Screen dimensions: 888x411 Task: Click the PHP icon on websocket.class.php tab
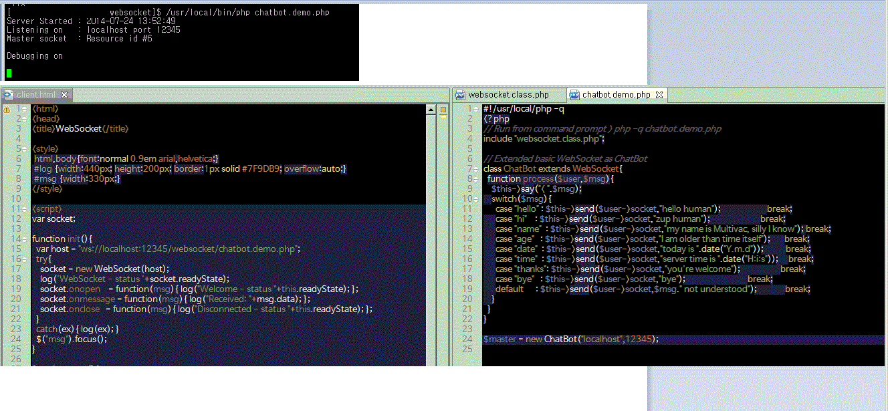click(460, 95)
